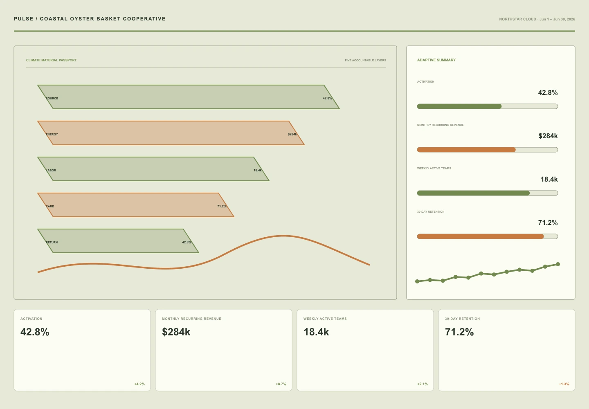Click the Activation progress bar

coord(488,106)
